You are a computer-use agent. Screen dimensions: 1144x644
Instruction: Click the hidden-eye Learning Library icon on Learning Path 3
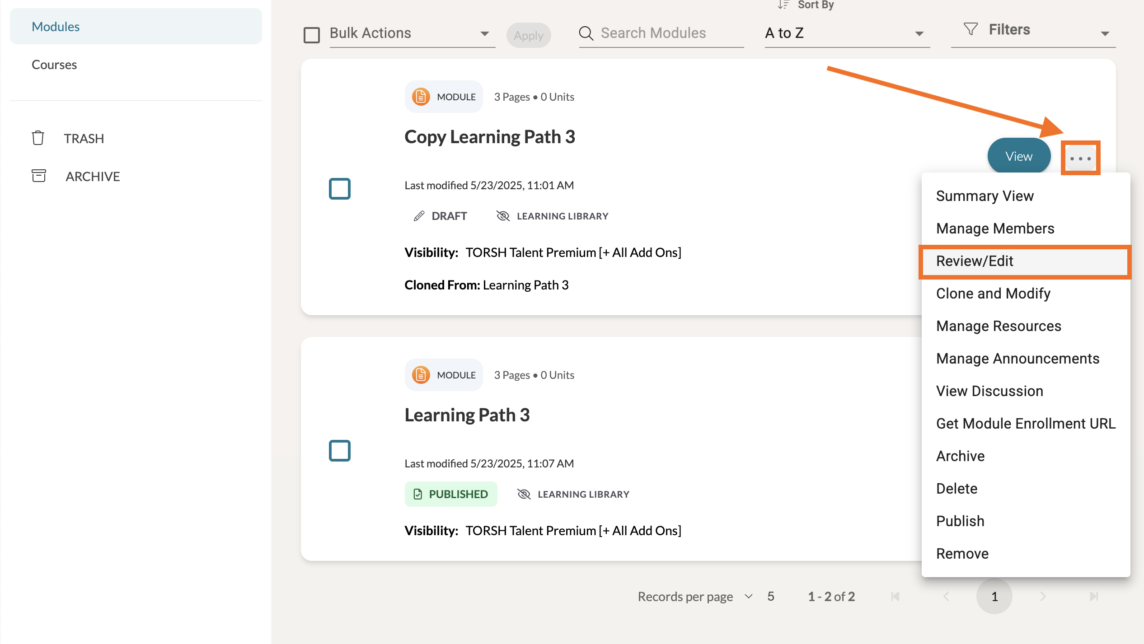[x=524, y=494]
